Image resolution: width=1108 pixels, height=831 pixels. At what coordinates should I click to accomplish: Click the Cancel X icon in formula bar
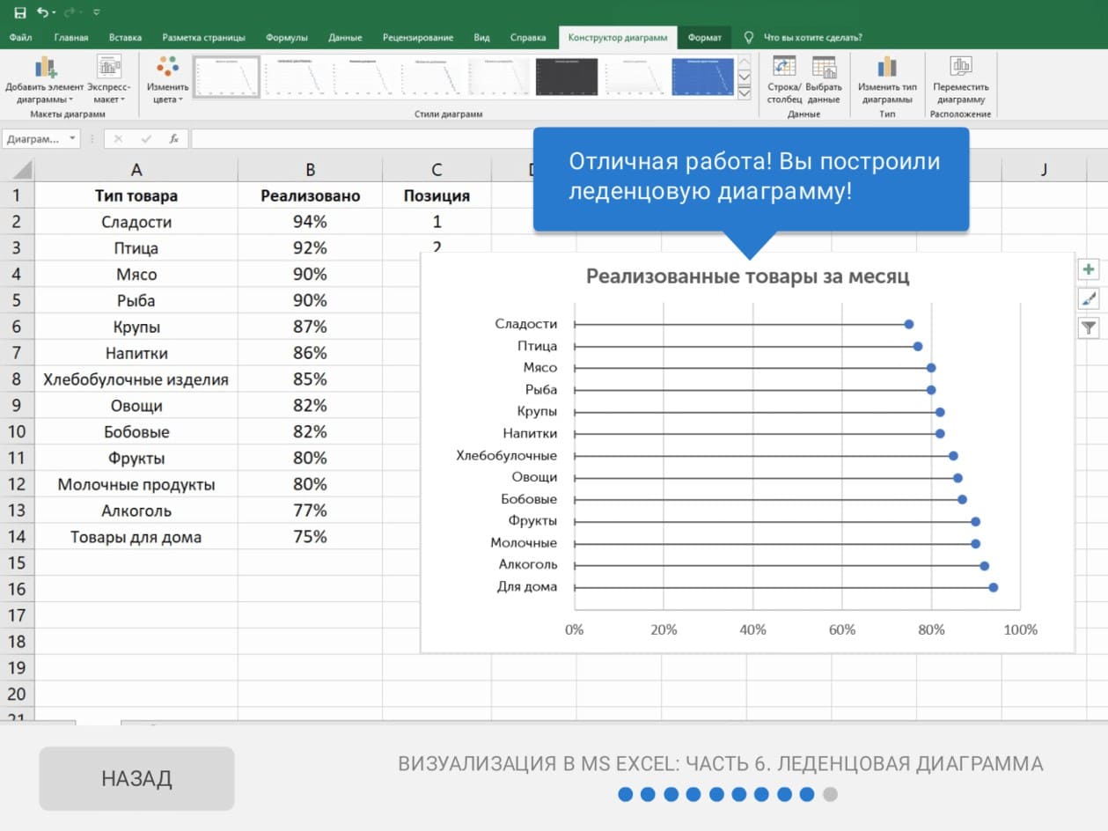pos(118,139)
